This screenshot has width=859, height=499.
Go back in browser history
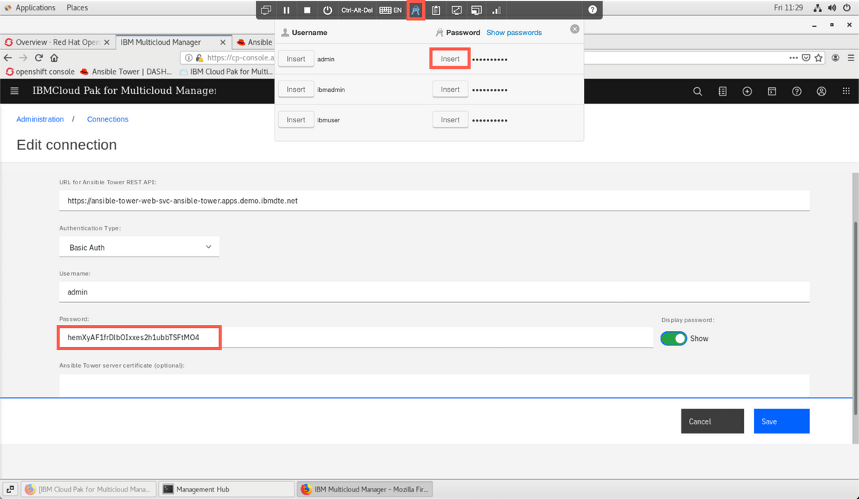[x=7, y=57]
